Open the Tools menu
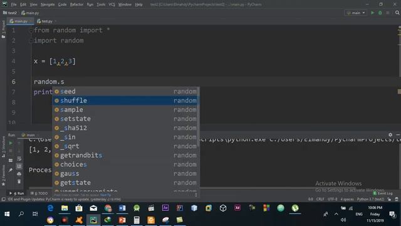This screenshot has width=401, height=226. (101, 4)
